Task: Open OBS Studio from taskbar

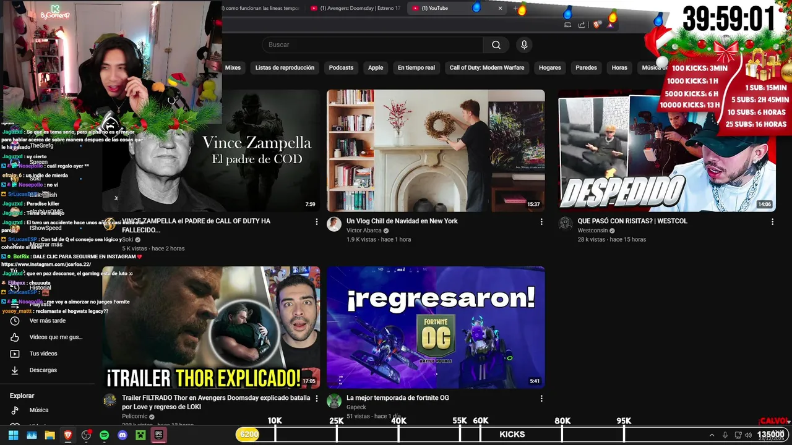Action: click(86, 435)
